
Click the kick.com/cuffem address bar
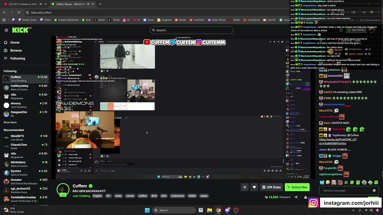tap(42, 13)
